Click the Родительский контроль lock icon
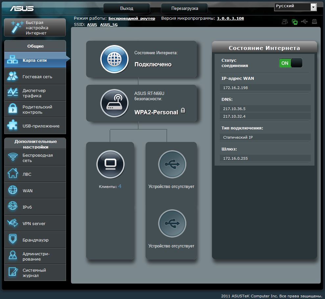This screenshot has height=299, width=325. click(x=12, y=109)
